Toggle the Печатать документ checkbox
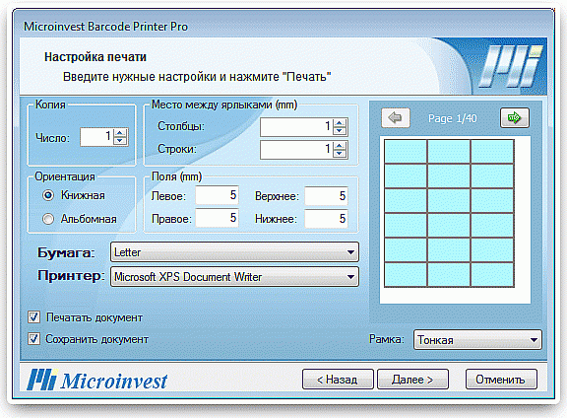Image resolution: width=567 pixels, height=418 pixels. 34,317
